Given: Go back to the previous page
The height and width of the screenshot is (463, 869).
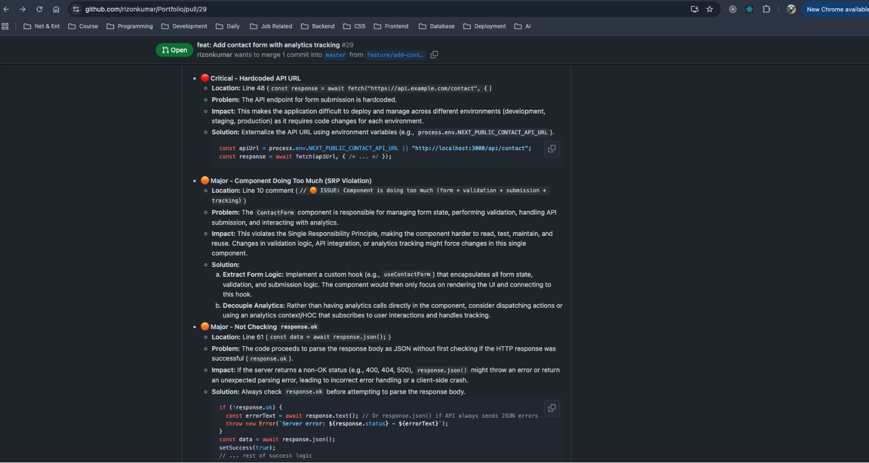Looking at the screenshot, I should coord(7,9).
